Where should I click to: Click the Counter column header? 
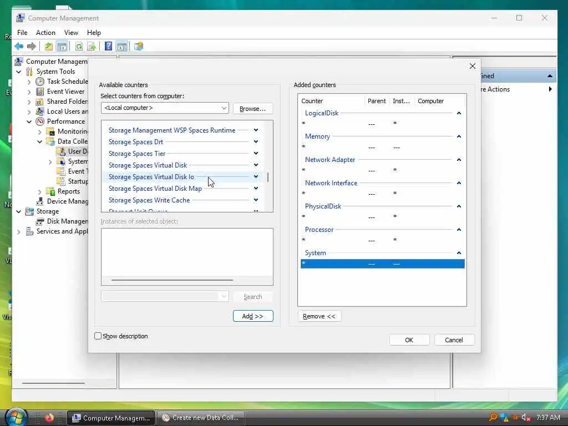tap(332, 101)
